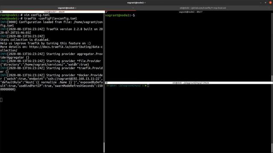Screen dimensions: 273x153
Task: Close the vagrant@node2 tab
Action: tap(133, 8)
